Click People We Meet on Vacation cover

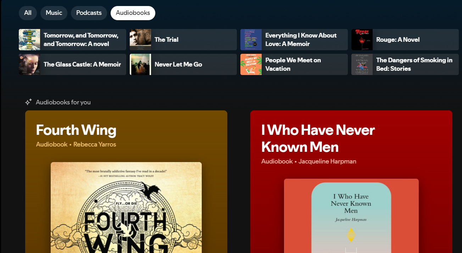[251, 64]
